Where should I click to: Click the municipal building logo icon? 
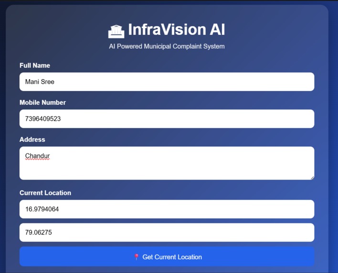[x=116, y=31]
